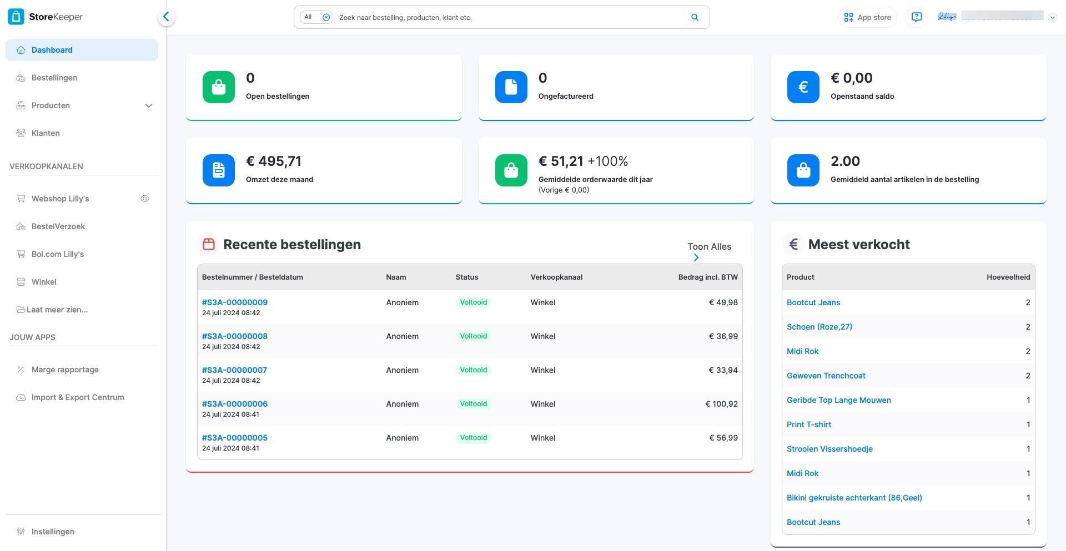Go to Bestellingen in the sidebar

pos(54,78)
